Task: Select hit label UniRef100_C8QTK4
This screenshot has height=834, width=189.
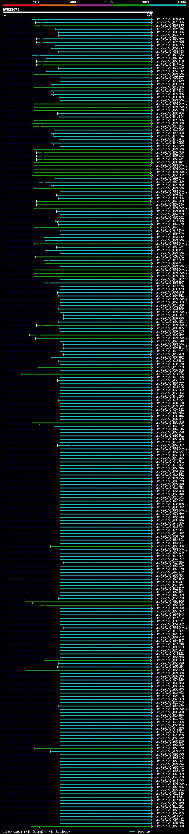Action: [170, 416]
